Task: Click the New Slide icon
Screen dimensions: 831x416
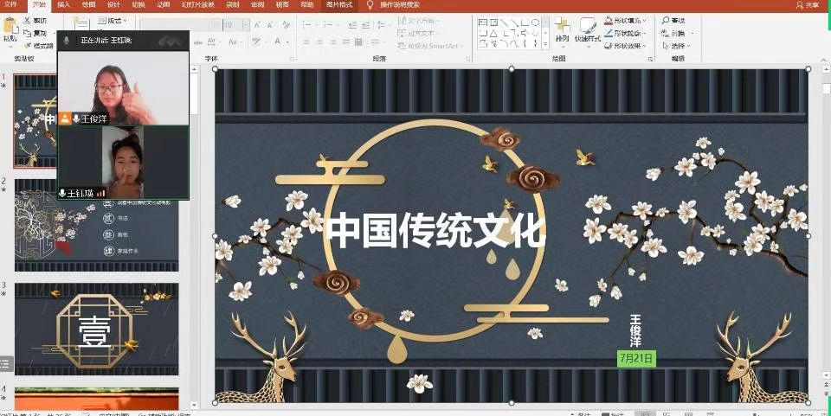Action: (81, 24)
